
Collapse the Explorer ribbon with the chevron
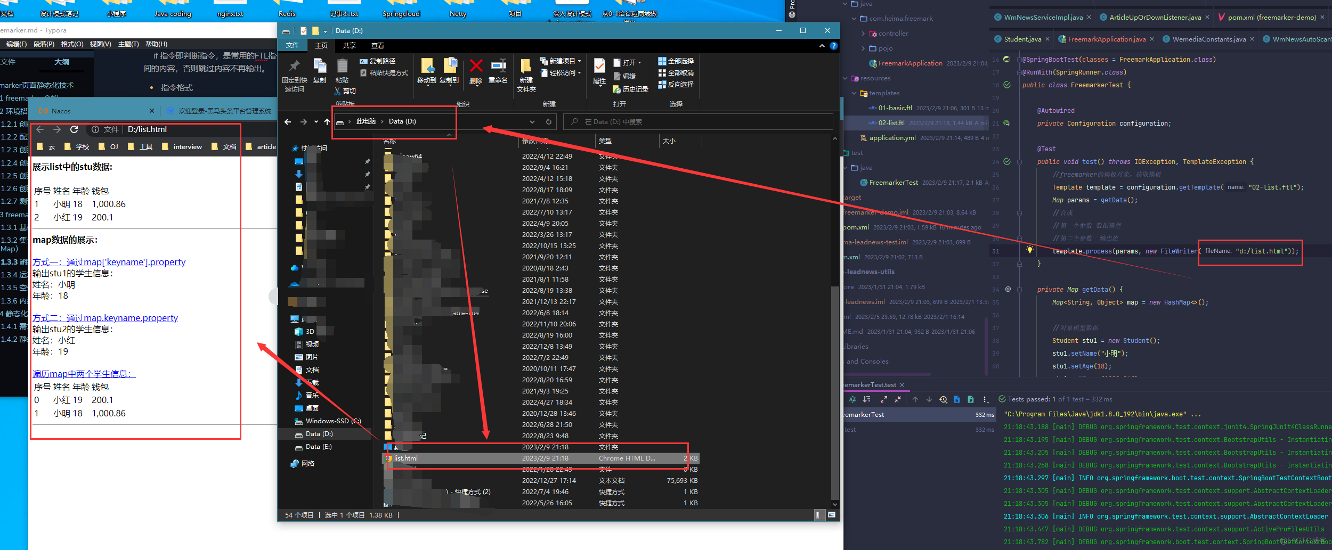822,46
